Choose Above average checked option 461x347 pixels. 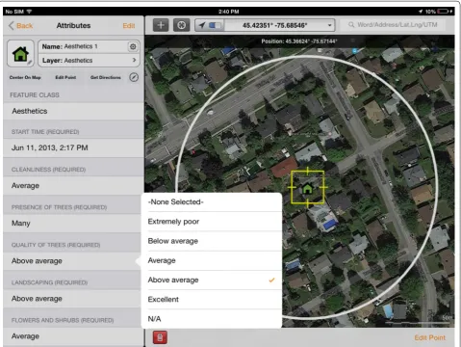pos(212,280)
